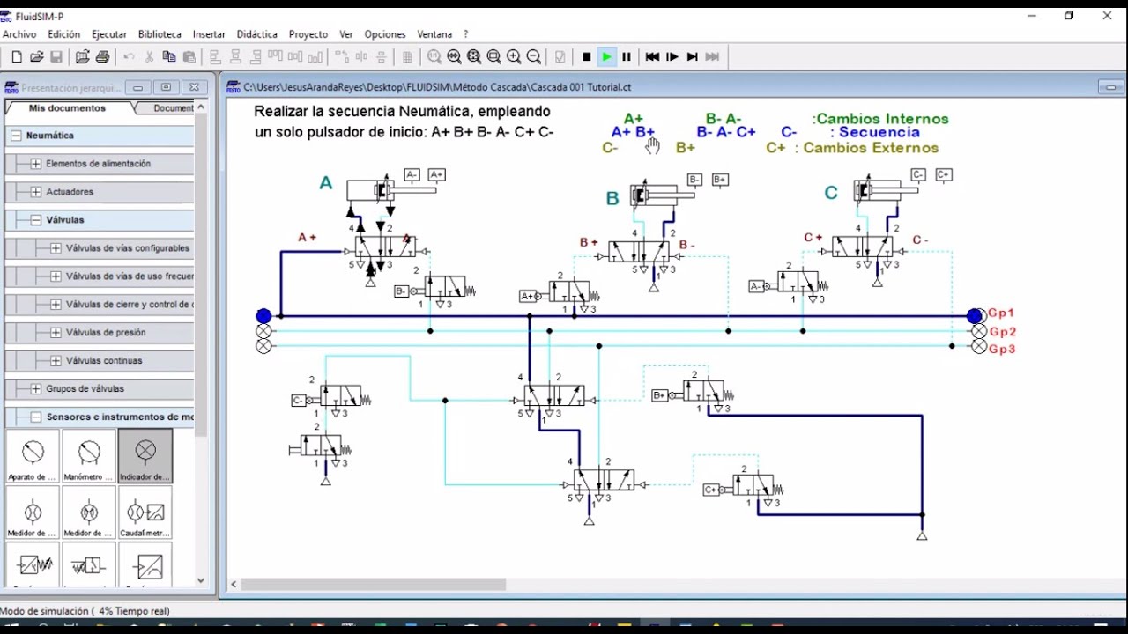Click the Copy icon in the toolbar

click(169, 57)
